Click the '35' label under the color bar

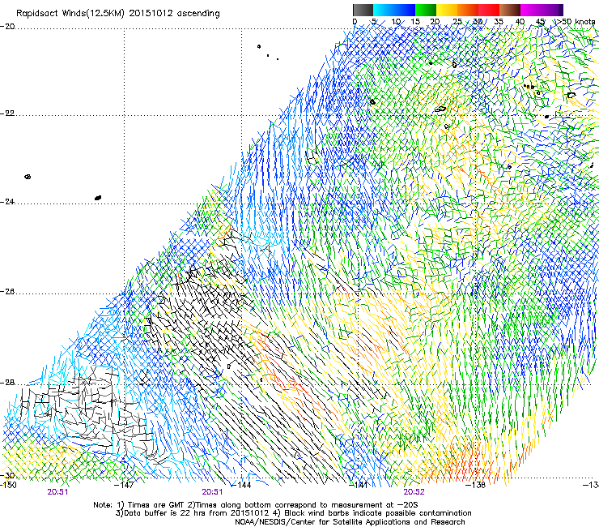click(x=499, y=21)
